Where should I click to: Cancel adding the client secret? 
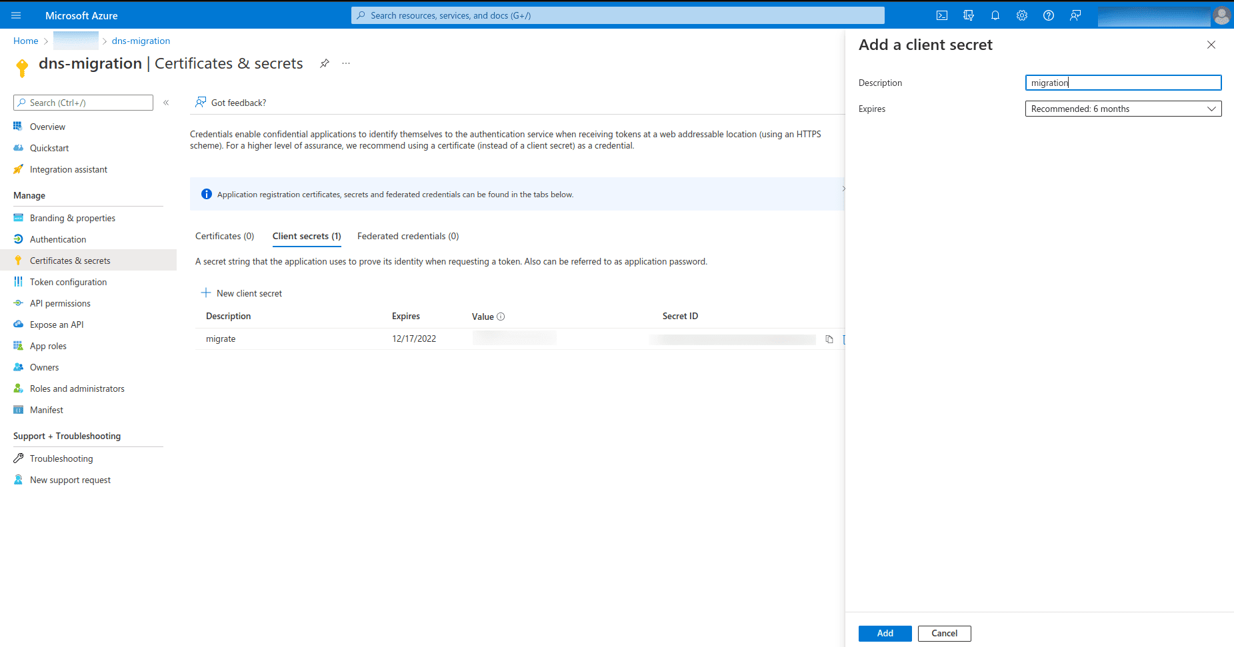[944, 633]
